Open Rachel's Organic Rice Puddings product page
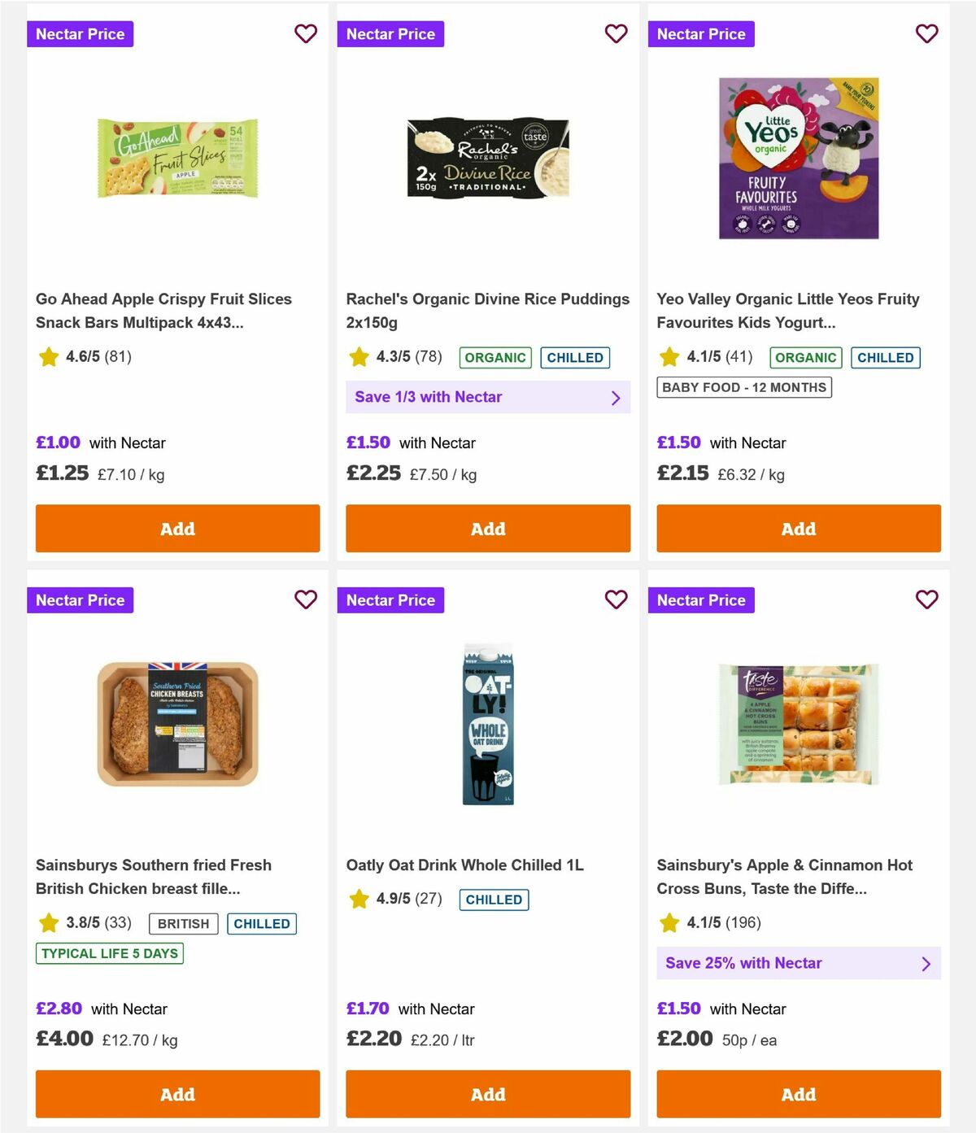 pos(487,310)
